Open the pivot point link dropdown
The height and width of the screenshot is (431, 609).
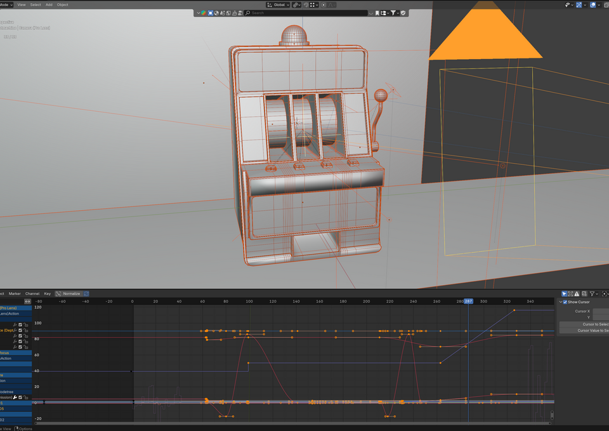(296, 5)
